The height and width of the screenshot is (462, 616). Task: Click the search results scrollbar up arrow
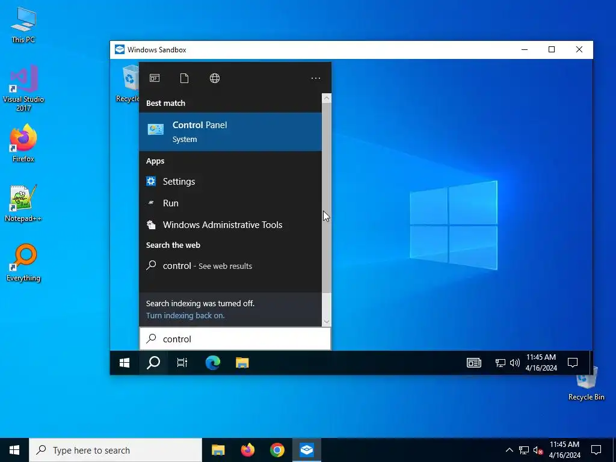click(327, 98)
